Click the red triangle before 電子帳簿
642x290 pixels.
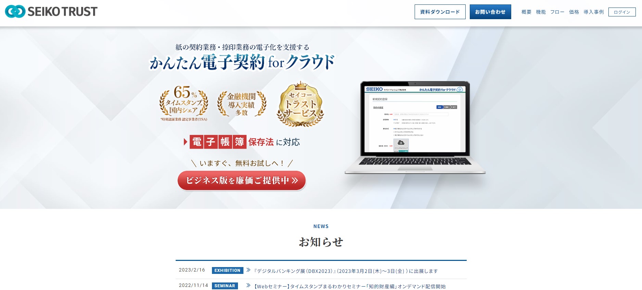(x=186, y=142)
